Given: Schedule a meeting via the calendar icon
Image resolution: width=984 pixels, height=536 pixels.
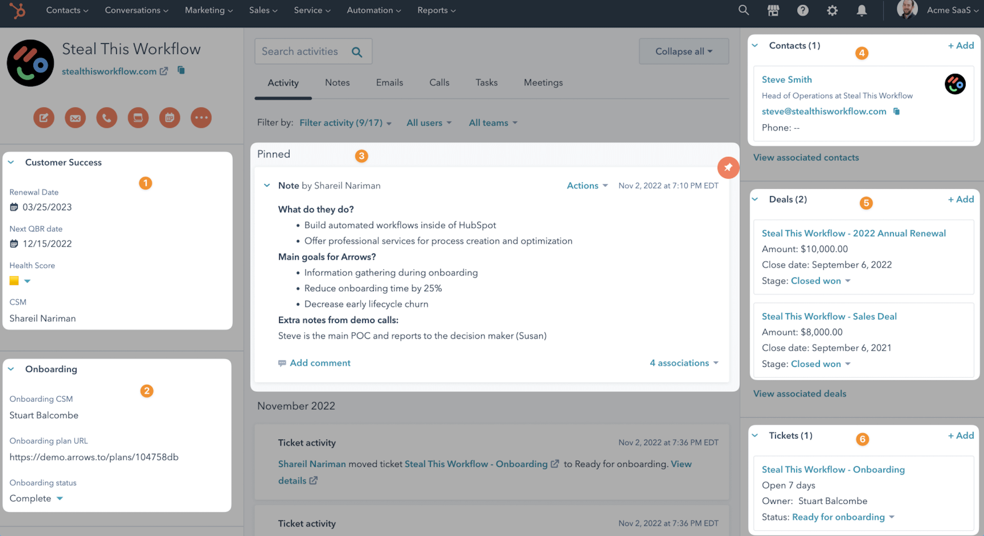Looking at the screenshot, I should [x=169, y=117].
